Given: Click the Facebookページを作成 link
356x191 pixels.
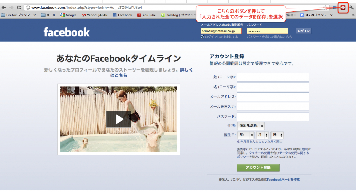Looking at the screenshot, I should [283, 180].
